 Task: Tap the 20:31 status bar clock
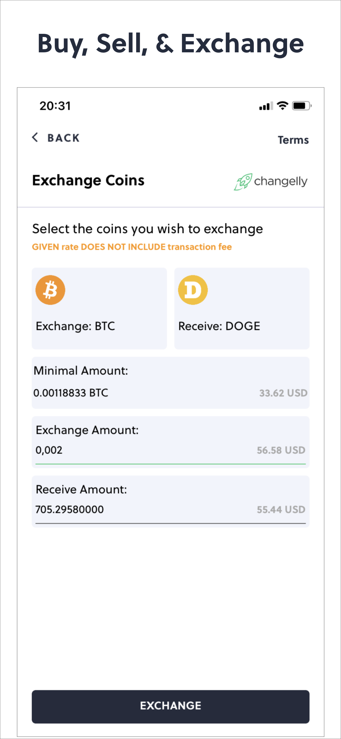coord(55,106)
